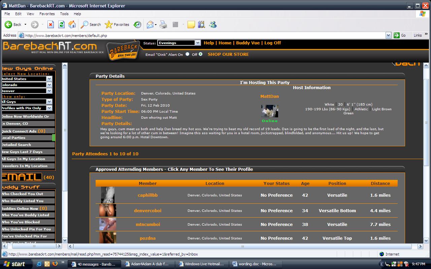Open the SHOP OUR STORE link
The width and height of the screenshot is (431, 269).
(228, 54)
